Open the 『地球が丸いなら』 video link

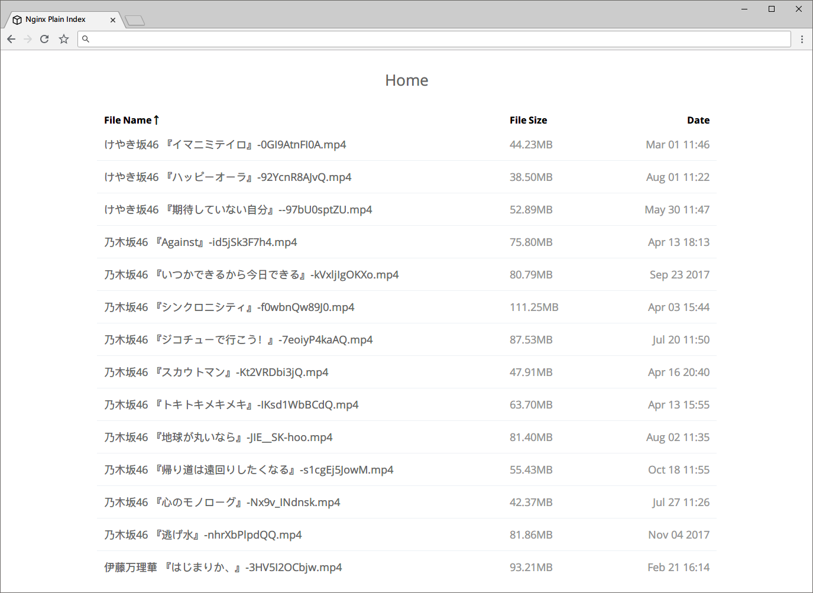click(x=218, y=437)
